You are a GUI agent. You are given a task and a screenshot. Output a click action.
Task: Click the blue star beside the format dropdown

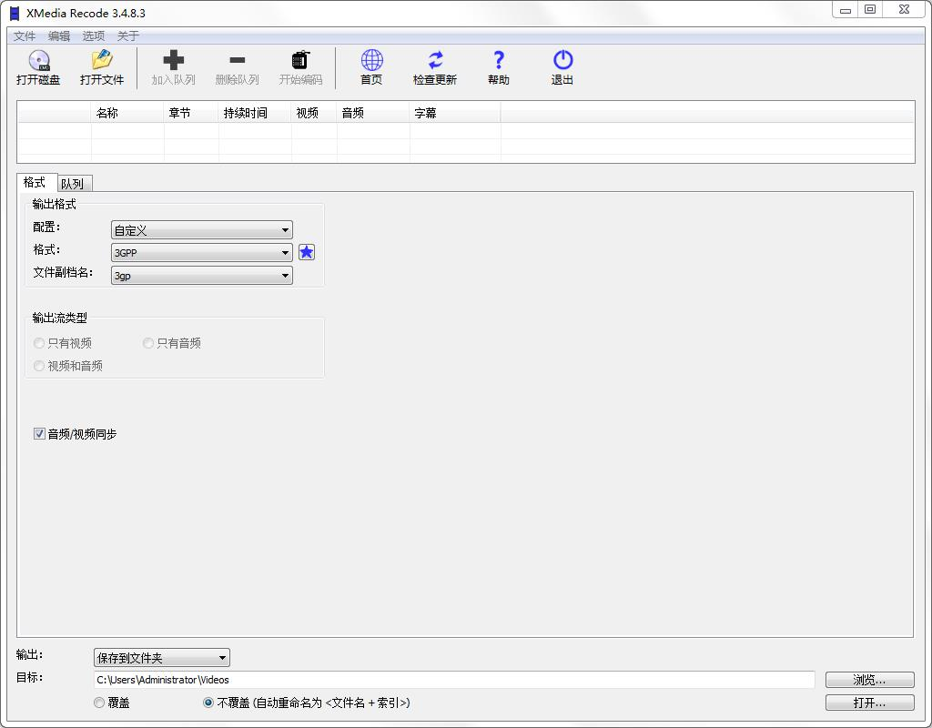tap(307, 252)
